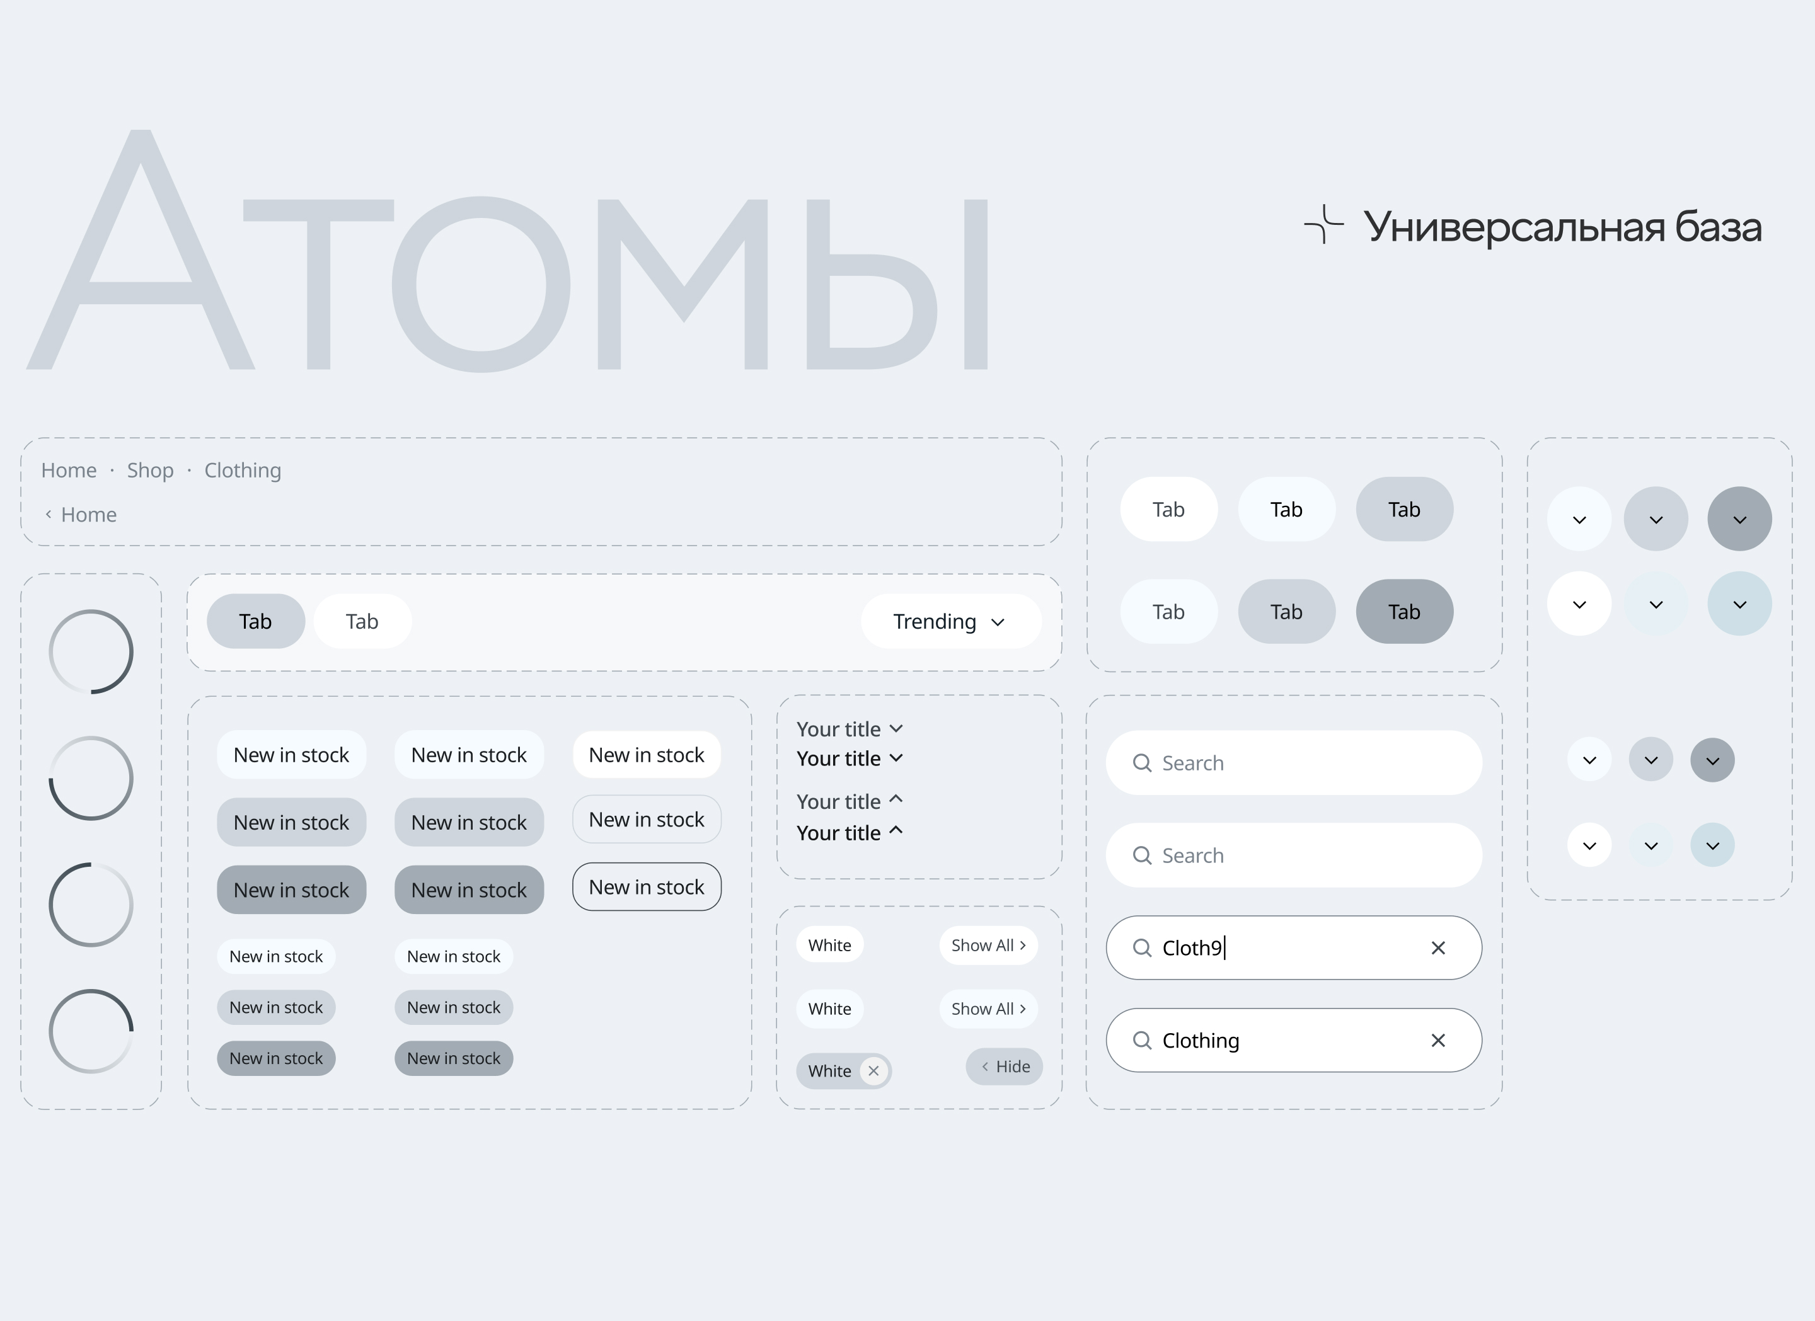
Task: Click magnifier icon in first Search field
Action: pyautogui.click(x=1142, y=763)
